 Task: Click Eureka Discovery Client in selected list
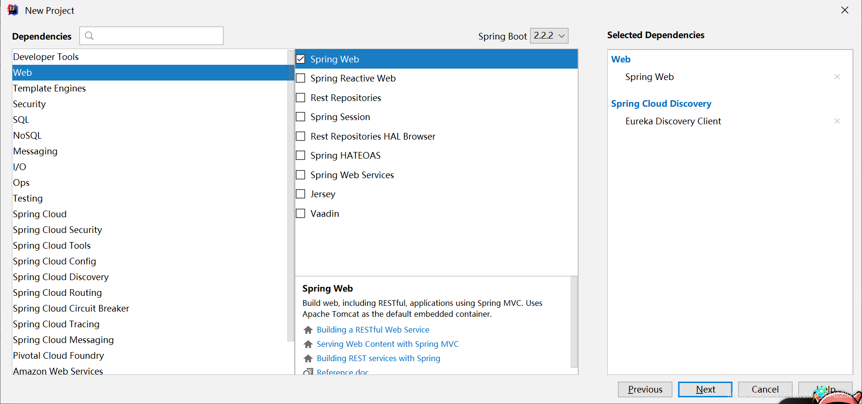coord(673,121)
